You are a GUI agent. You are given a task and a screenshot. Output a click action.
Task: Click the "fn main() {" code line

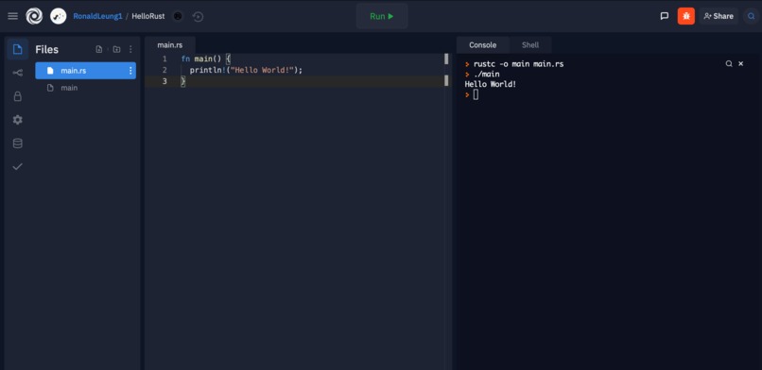point(206,59)
